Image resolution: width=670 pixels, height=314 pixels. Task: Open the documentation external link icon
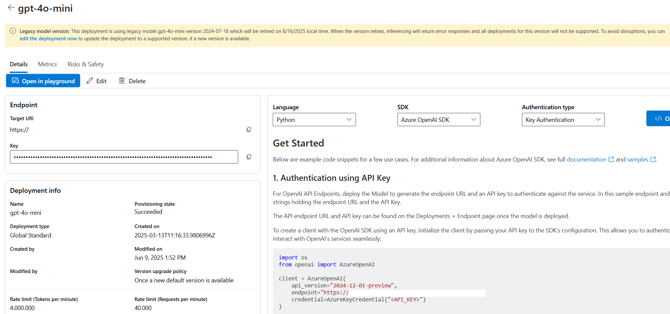click(x=611, y=159)
